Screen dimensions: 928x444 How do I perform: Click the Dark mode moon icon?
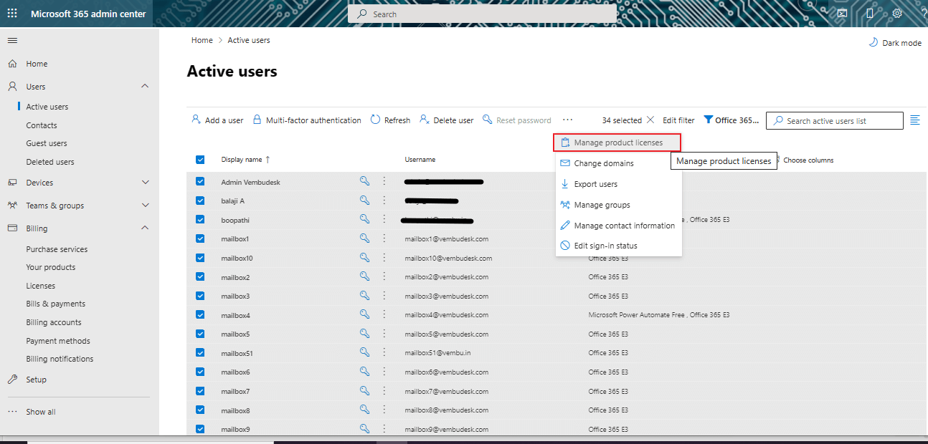coord(873,42)
